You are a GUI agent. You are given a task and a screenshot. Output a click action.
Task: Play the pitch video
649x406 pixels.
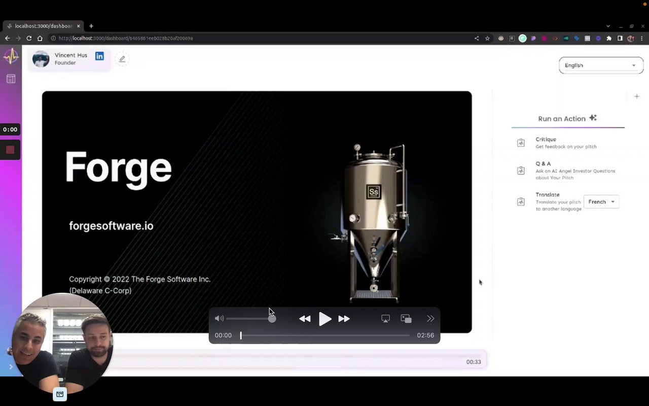click(325, 319)
